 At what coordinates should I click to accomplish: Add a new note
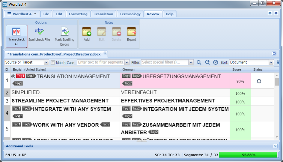point(87,34)
